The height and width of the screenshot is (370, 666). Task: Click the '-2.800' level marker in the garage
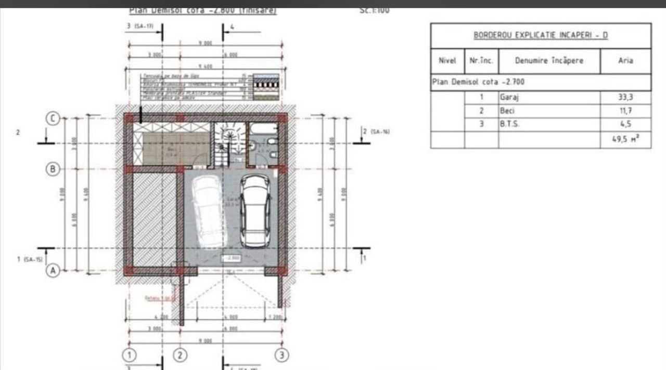tap(230, 258)
